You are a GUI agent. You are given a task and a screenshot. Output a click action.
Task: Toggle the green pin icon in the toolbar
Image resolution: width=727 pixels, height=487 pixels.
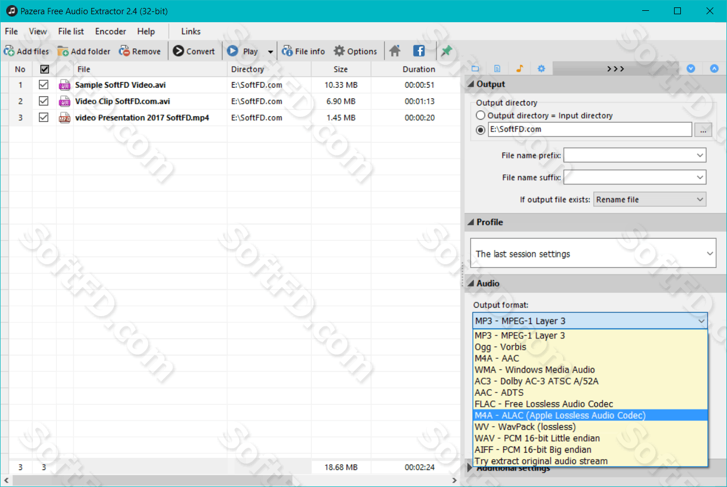point(446,51)
